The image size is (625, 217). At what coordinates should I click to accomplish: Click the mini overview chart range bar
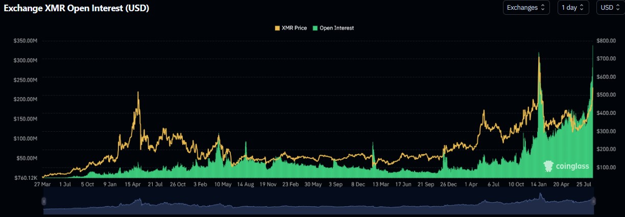pyautogui.click(x=319, y=202)
